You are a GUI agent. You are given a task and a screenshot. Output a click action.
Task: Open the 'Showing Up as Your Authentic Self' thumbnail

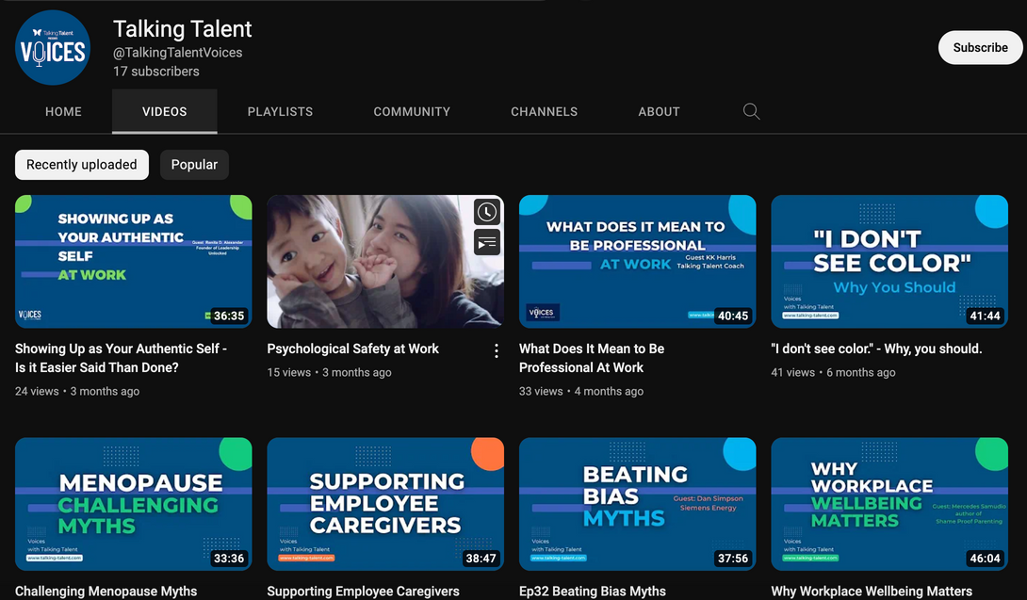pyautogui.click(x=133, y=261)
